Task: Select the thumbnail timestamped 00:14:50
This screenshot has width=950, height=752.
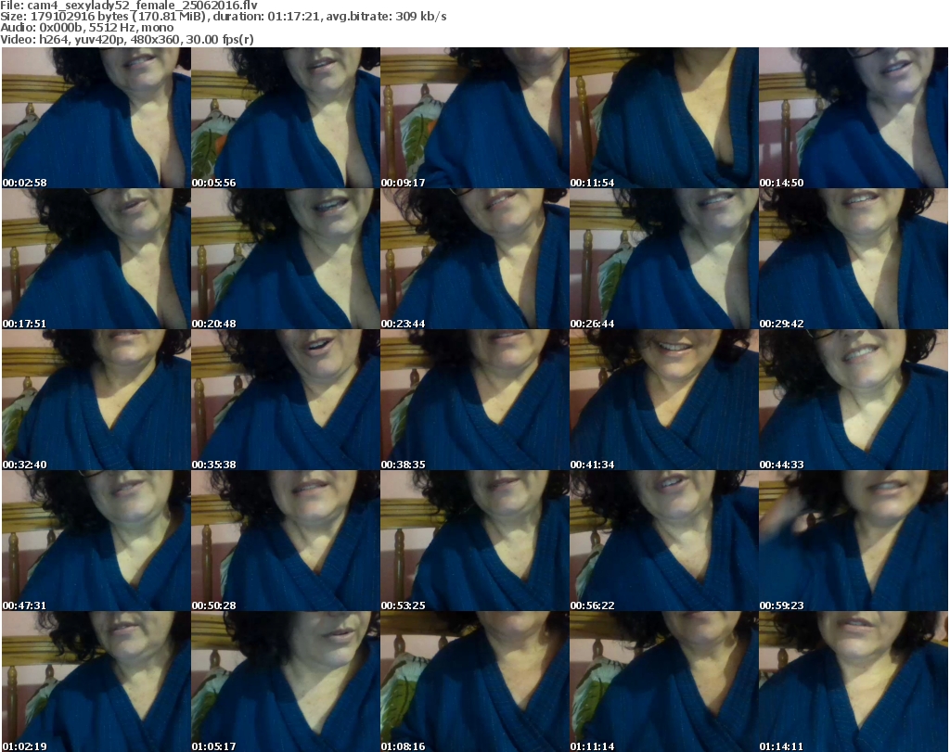Action: pos(854,118)
